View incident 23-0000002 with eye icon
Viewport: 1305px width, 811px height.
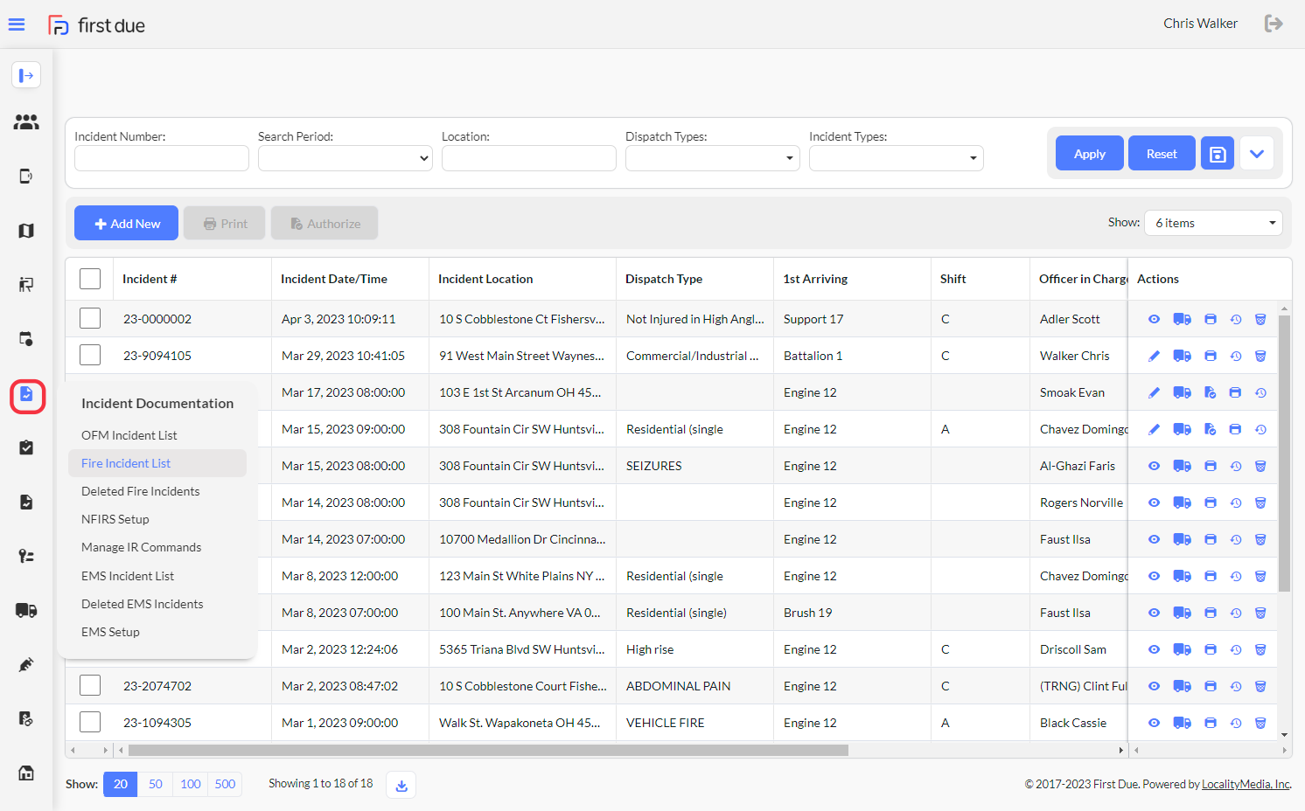click(x=1154, y=319)
